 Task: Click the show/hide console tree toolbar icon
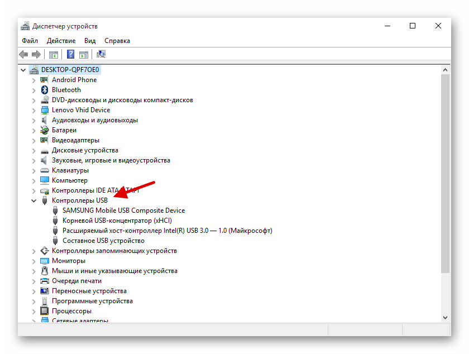(x=54, y=55)
